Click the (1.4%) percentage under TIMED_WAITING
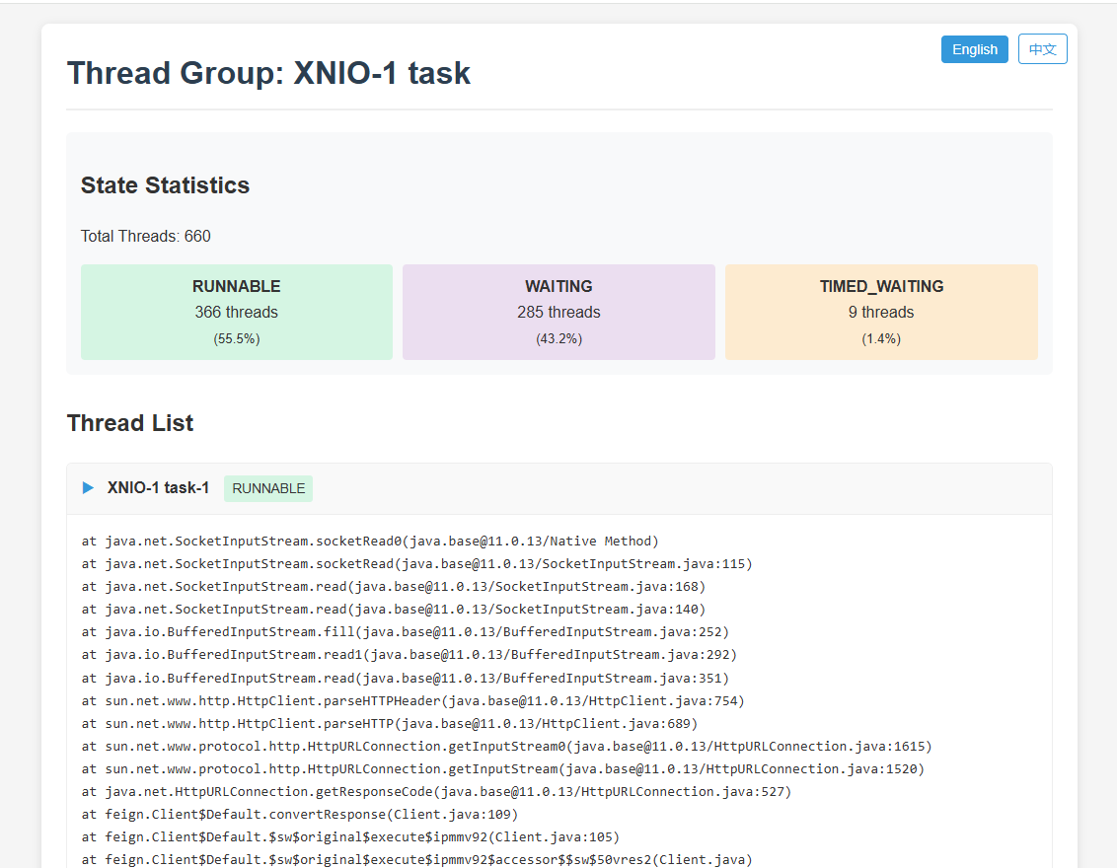 (x=881, y=339)
